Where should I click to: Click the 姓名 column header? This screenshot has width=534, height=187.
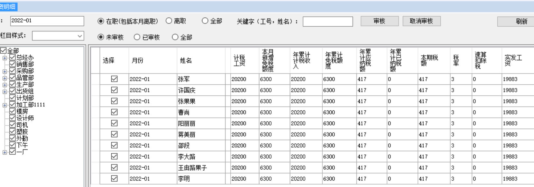186,60
